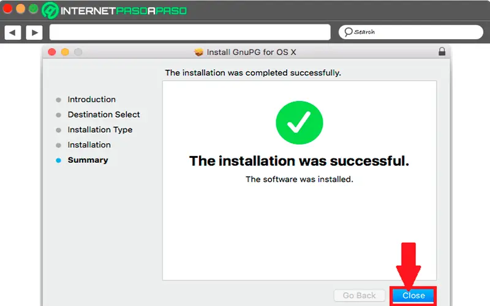
Task: Click 'The installation was completed successfully.' text
Action: coord(253,73)
